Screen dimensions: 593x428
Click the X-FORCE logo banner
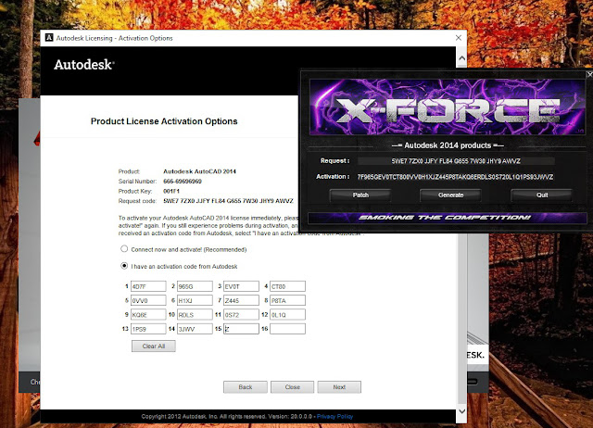(448, 107)
